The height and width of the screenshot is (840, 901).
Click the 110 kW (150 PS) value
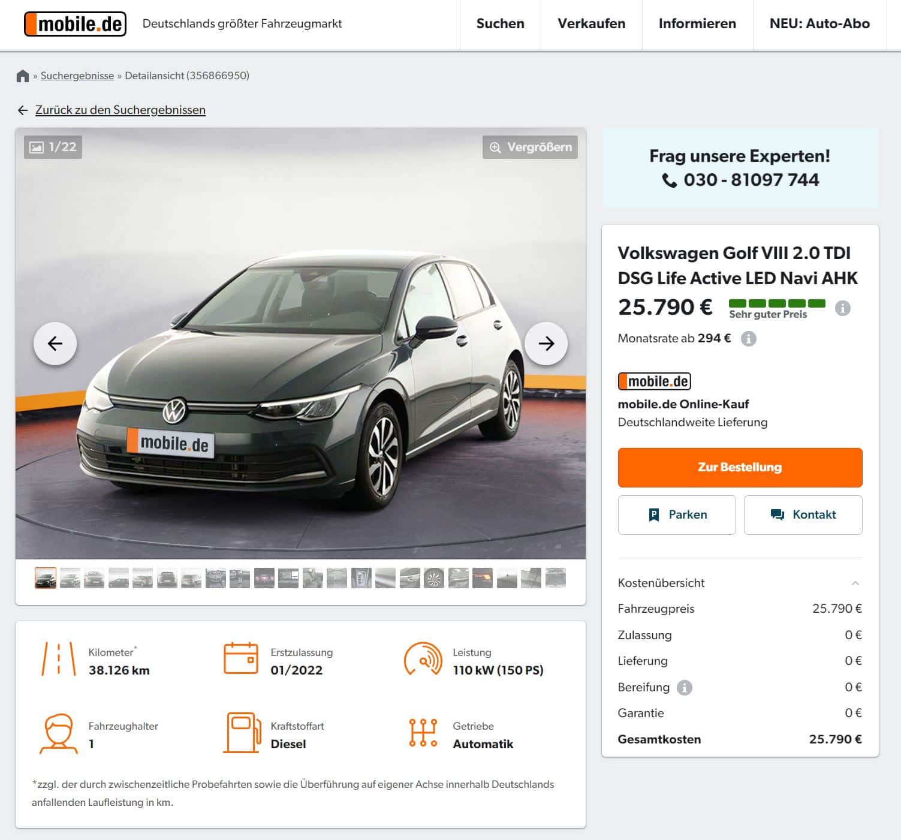tap(498, 670)
